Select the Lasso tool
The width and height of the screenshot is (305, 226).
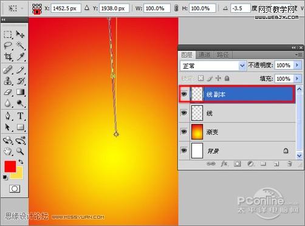coord(8,46)
